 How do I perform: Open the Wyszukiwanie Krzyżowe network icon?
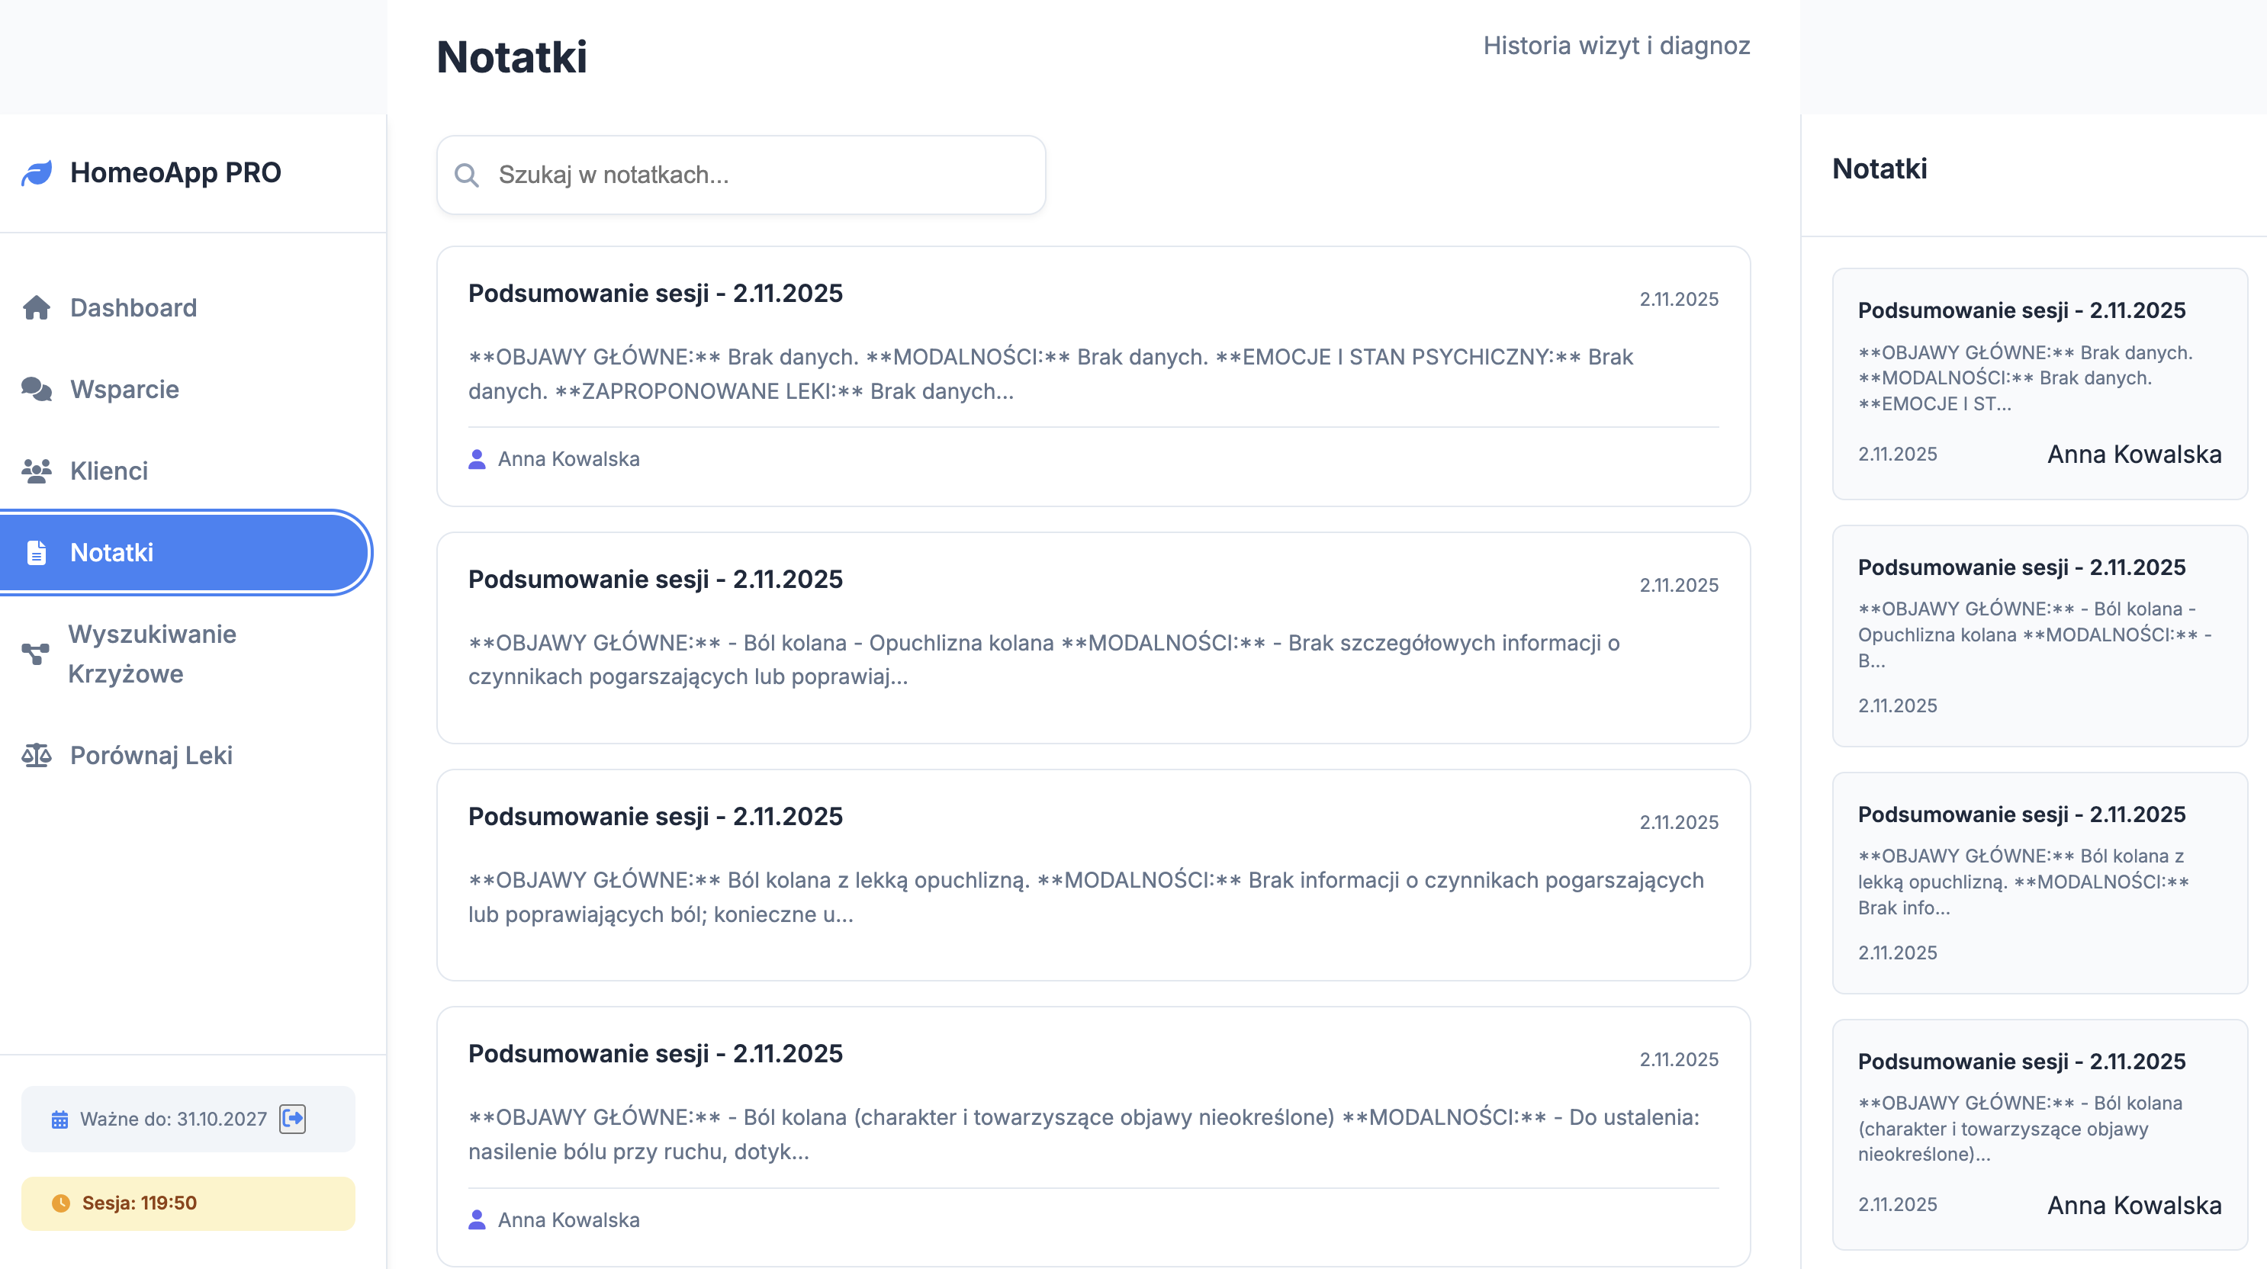[35, 653]
